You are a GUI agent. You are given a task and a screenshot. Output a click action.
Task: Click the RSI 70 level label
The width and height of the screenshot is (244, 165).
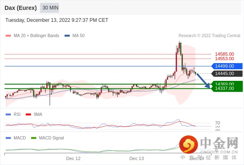point(218,123)
